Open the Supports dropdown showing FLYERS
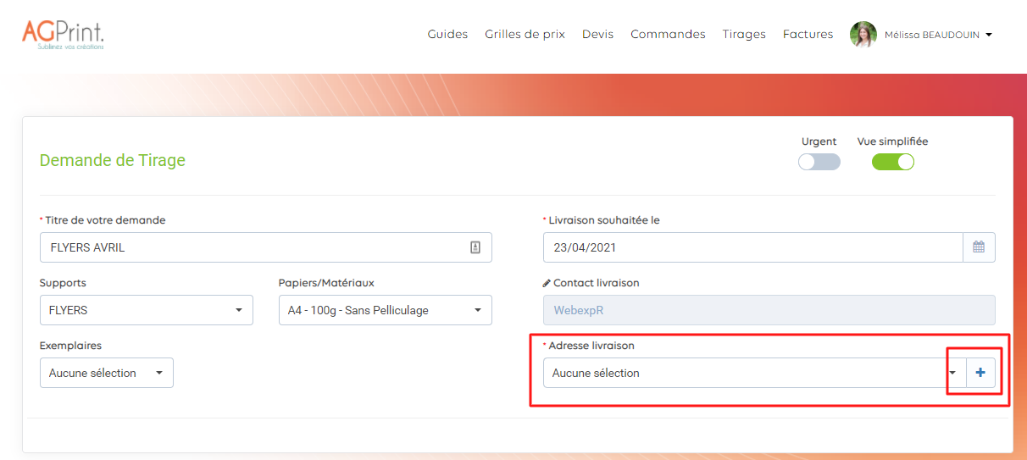This screenshot has height=460, width=1027. click(x=146, y=310)
